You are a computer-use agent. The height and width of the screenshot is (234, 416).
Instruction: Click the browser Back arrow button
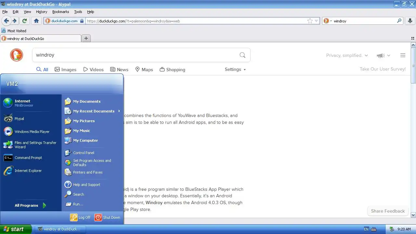pos(6,21)
